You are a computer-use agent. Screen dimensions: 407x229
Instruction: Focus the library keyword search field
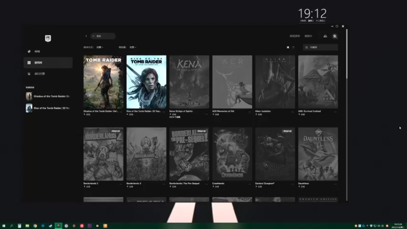[x=321, y=47]
